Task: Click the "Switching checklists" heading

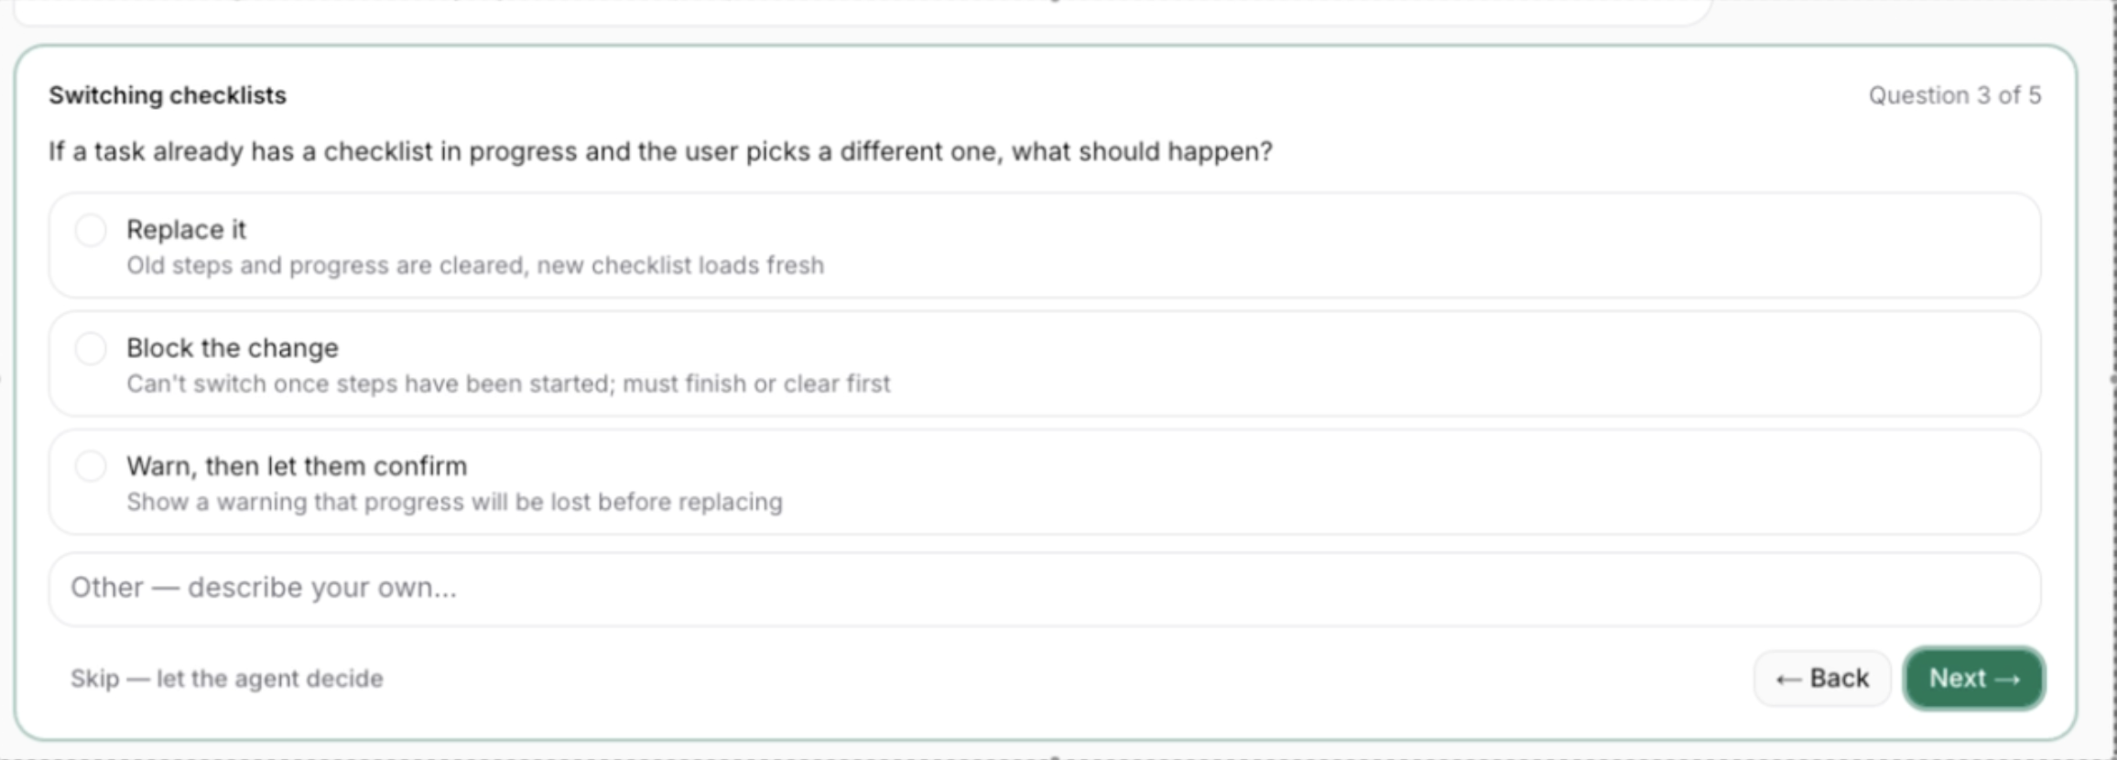Action: point(168,95)
